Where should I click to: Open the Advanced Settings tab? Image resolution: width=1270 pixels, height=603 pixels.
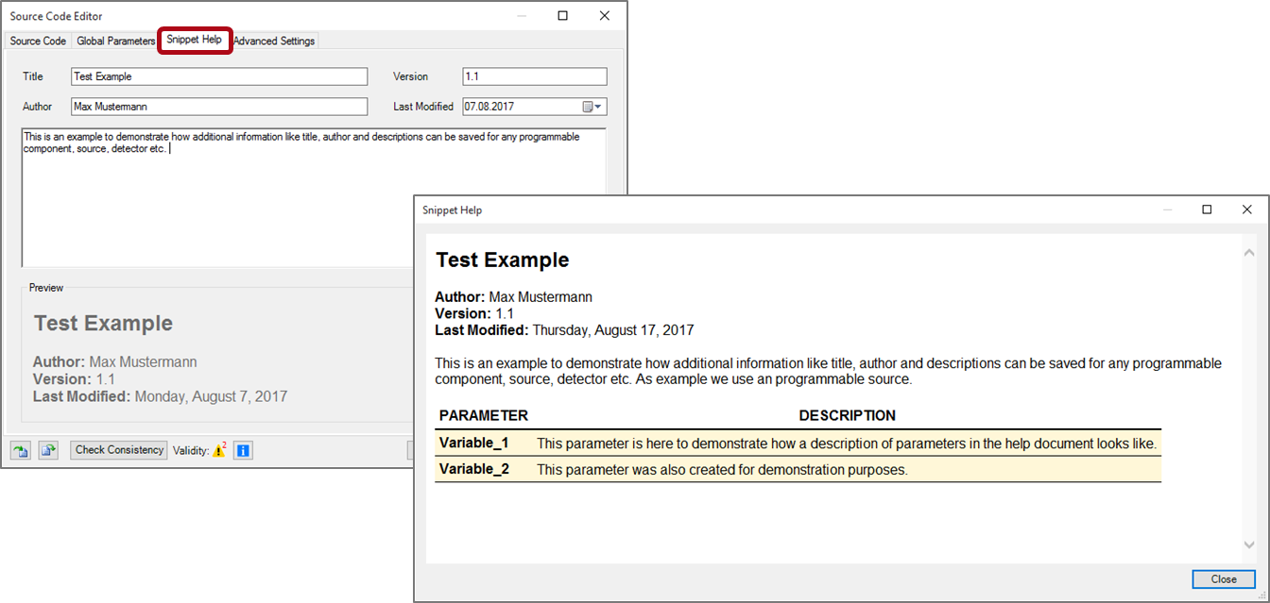pos(274,42)
